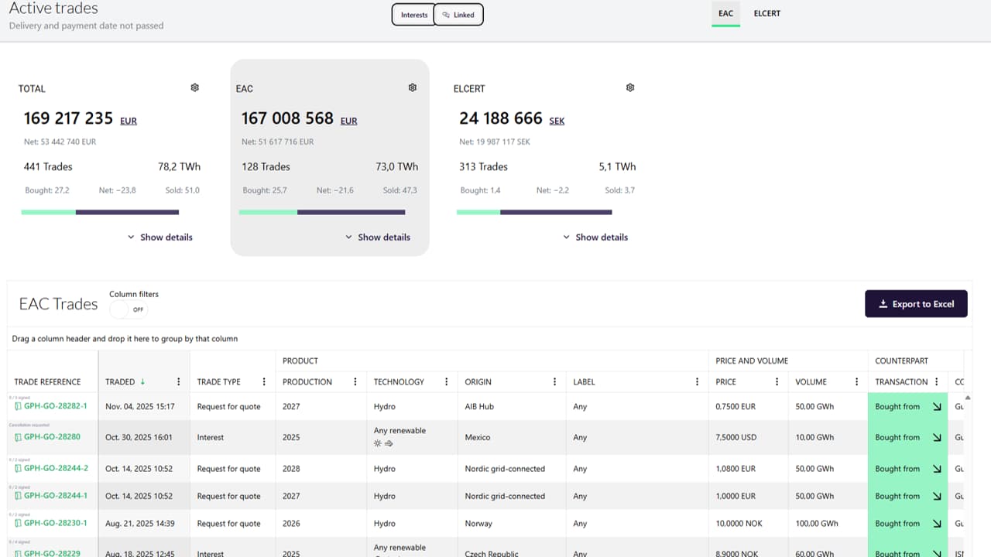Open the LABEL column options menu
The image size is (991, 557).
[697, 382]
